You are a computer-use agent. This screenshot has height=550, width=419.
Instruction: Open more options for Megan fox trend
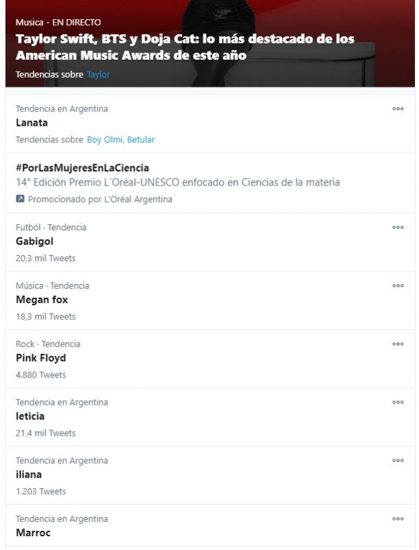(398, 285)
